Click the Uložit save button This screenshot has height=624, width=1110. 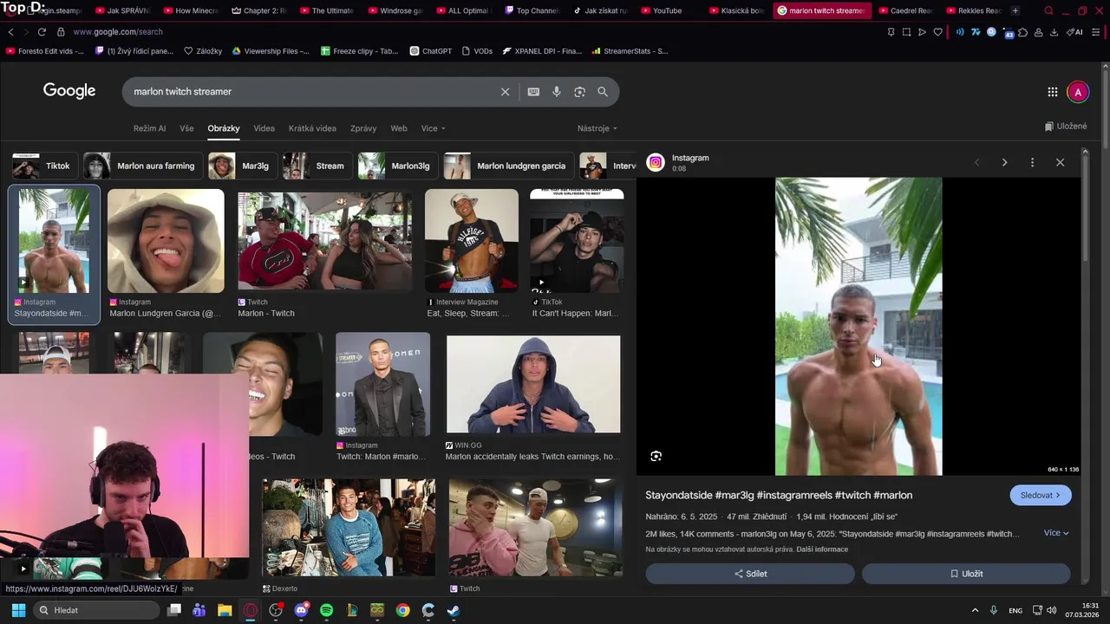point(966,574)
